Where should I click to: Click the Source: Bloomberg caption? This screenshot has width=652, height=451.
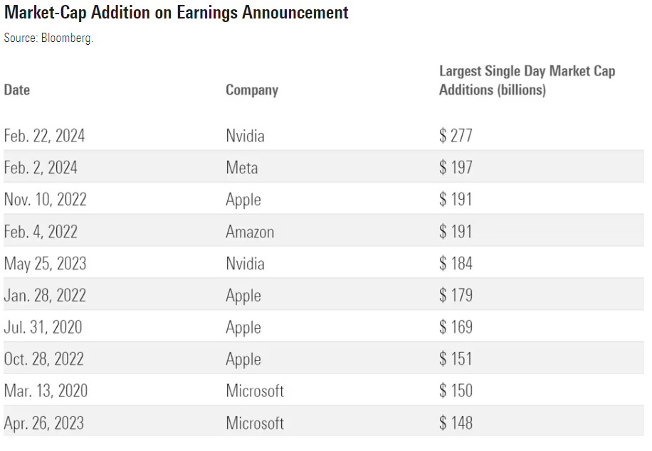pos(48,38)
